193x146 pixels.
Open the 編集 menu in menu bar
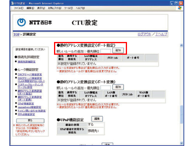pyautogui.click(x=30, y=8)
